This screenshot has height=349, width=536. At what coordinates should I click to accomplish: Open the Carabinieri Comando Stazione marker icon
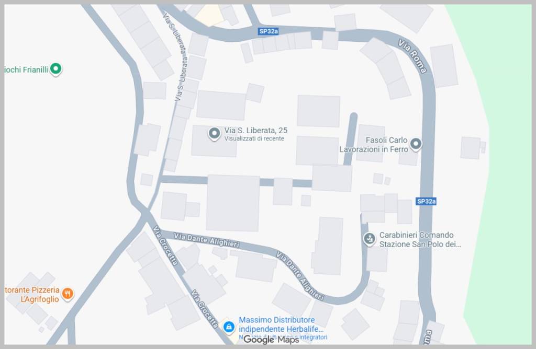coord(369,239)
